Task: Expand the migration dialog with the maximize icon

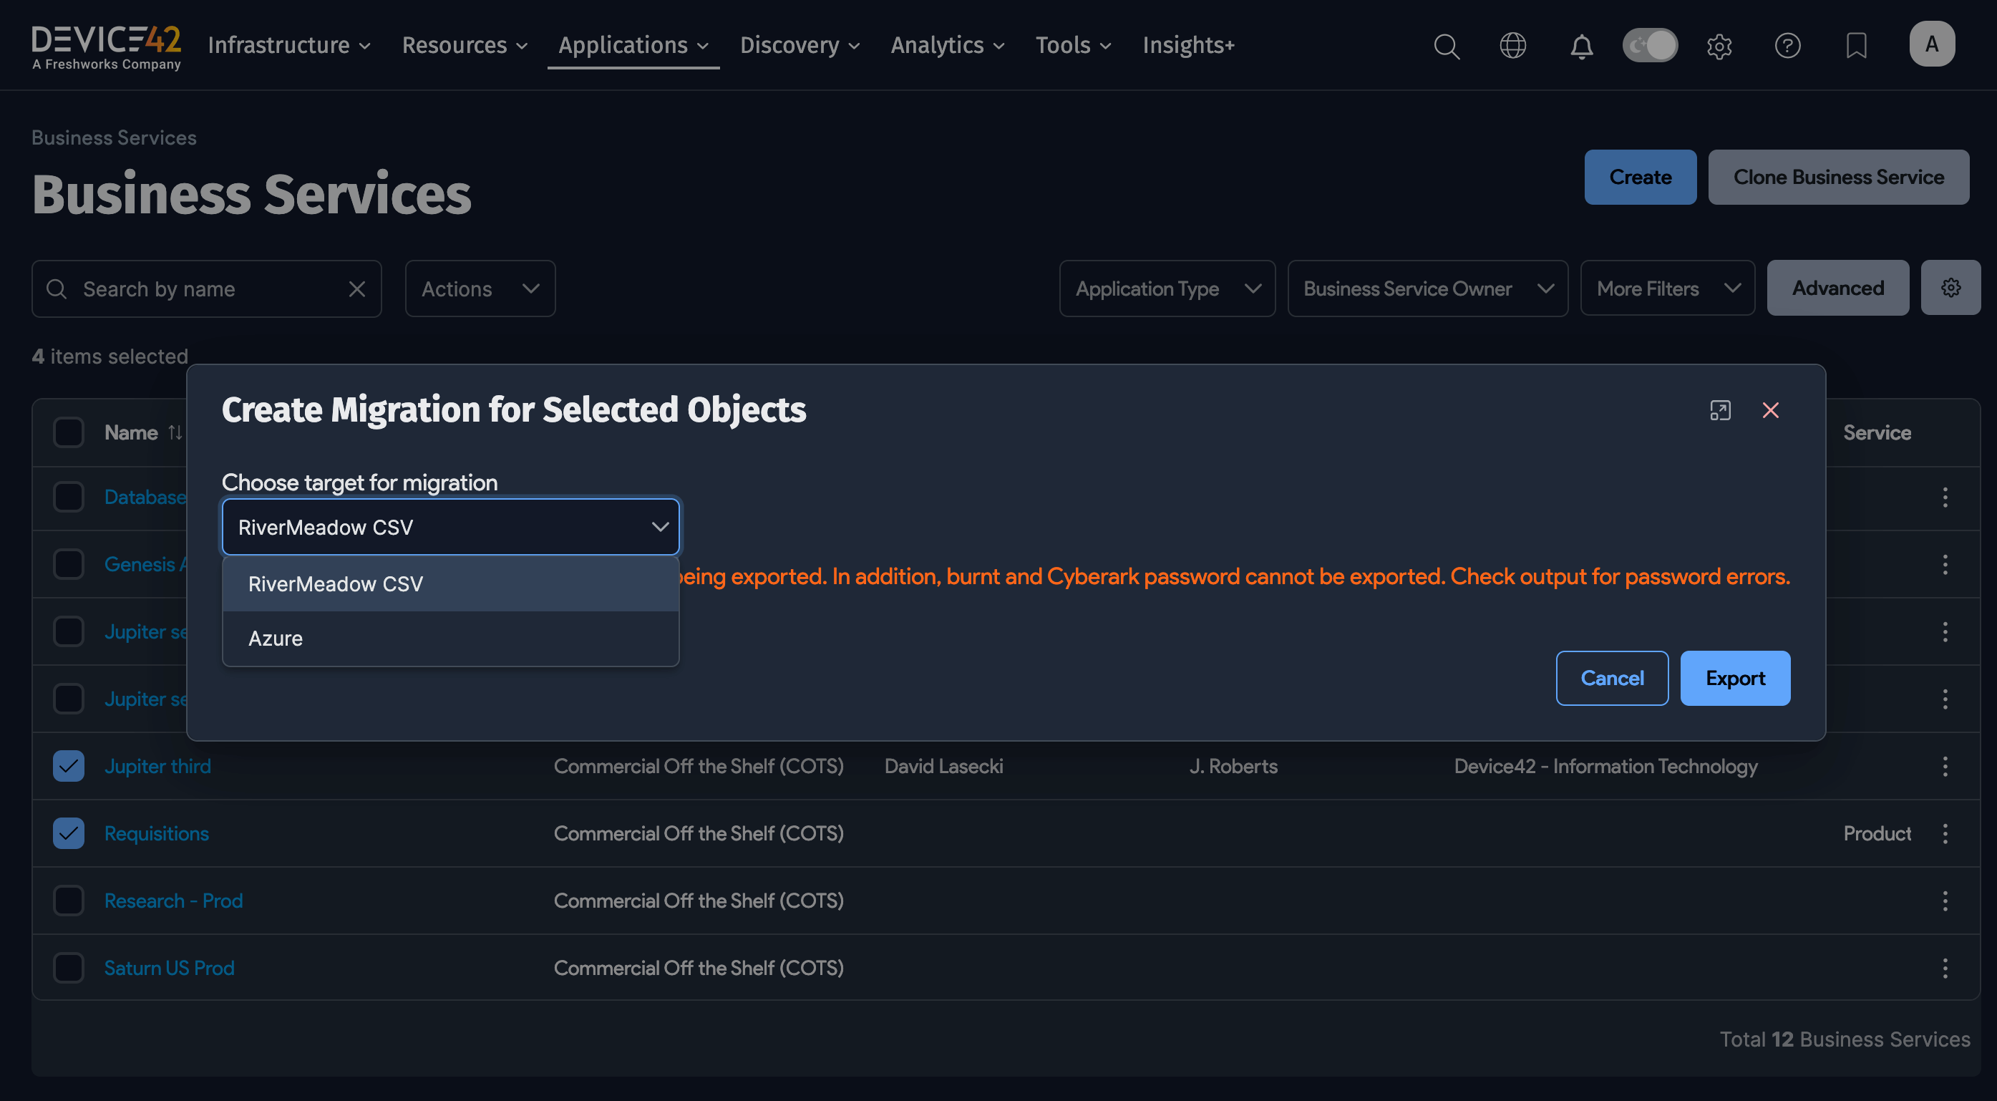Action: [x=1719, y=410]
